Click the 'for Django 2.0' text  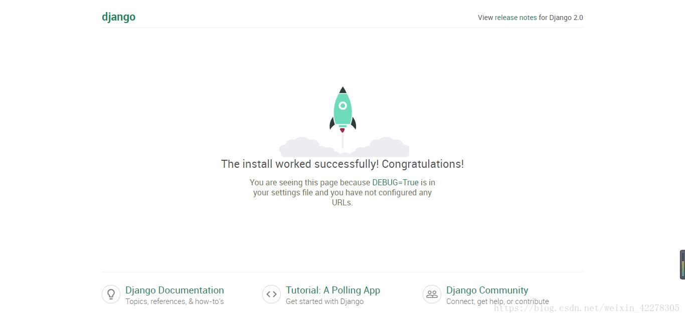(561, 18)
